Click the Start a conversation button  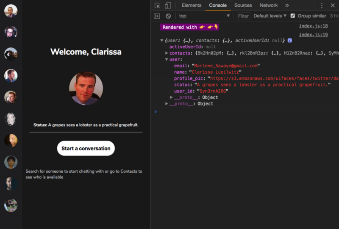coord(86,149)
